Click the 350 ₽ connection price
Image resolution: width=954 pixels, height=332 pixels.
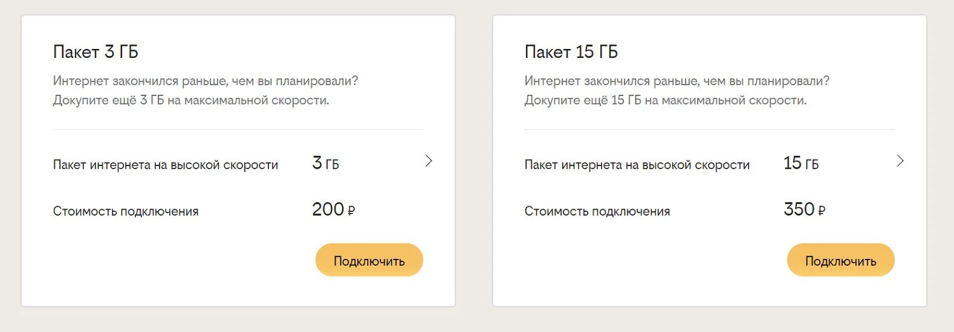pos(804,209)
